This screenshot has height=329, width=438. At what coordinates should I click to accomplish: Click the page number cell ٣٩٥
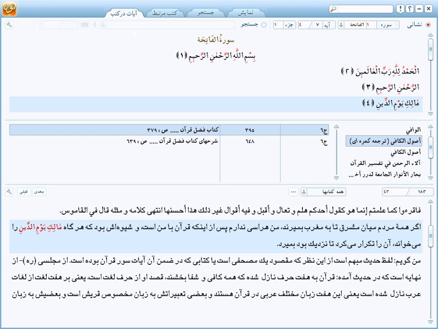click(250, 130)
